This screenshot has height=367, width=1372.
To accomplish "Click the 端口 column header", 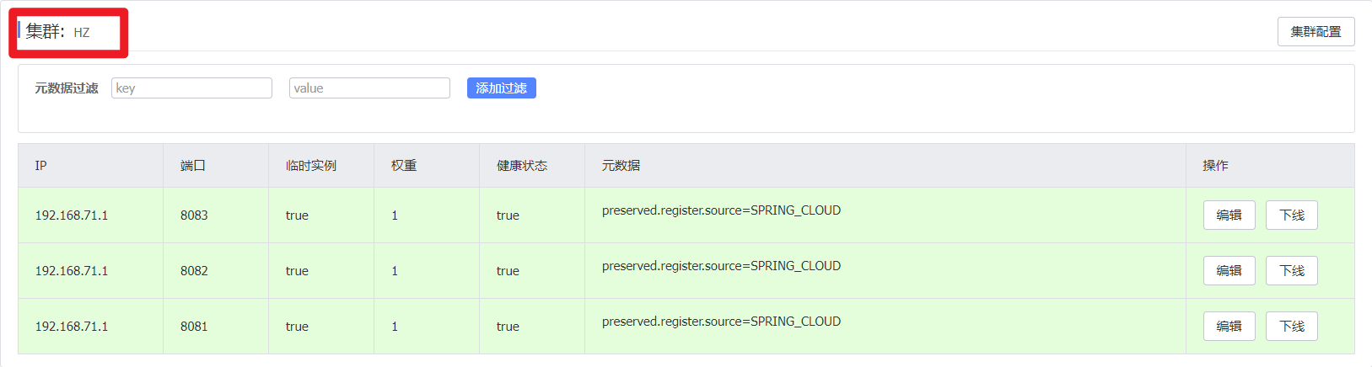I will point(192,166).
